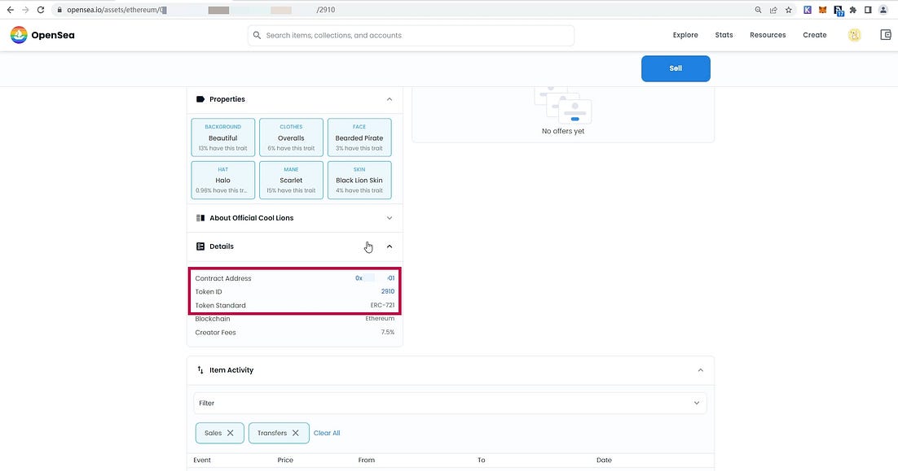
Task: Click the Details list icon
Action: 200,246
